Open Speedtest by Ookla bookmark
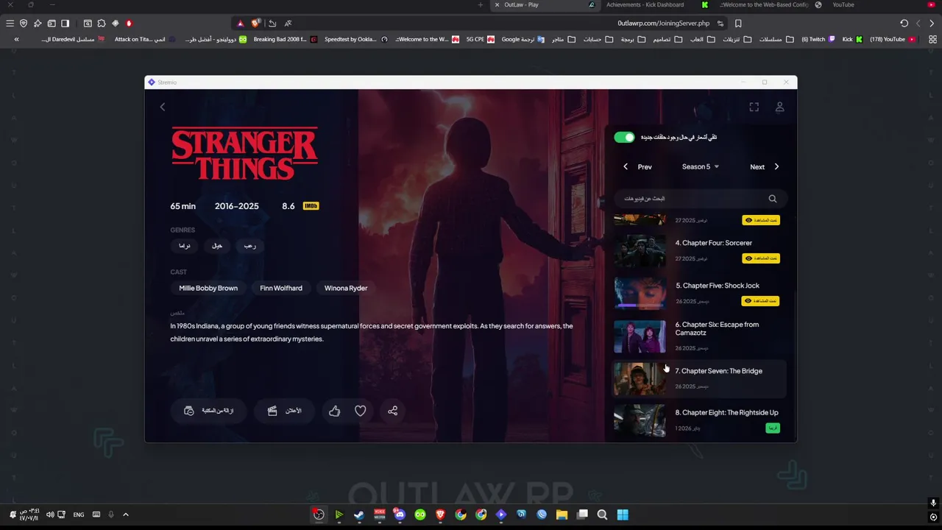This screenshot has width=942, height=530. [x=355, y=39]
